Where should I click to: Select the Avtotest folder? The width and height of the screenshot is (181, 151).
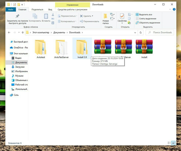[x=41, y=49]
